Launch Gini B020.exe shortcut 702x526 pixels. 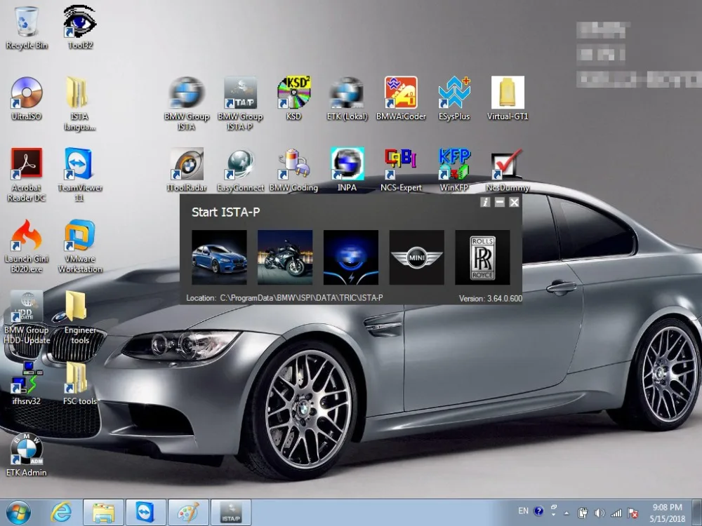(27, 246)
